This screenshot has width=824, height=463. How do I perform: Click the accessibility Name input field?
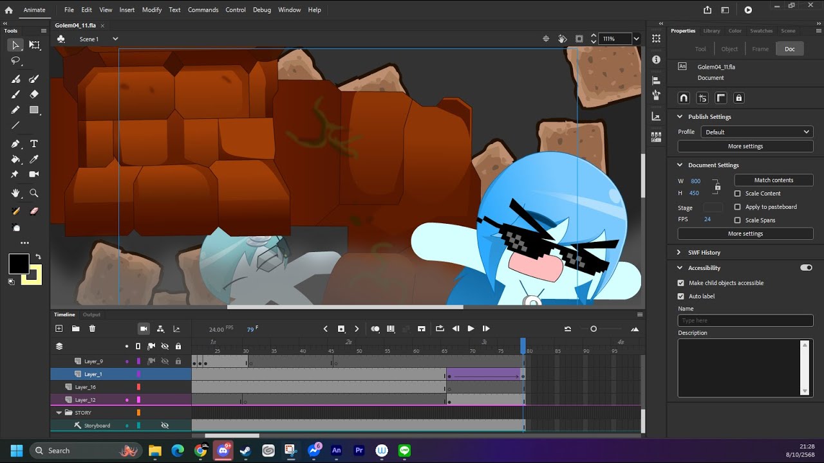point(745,320)
